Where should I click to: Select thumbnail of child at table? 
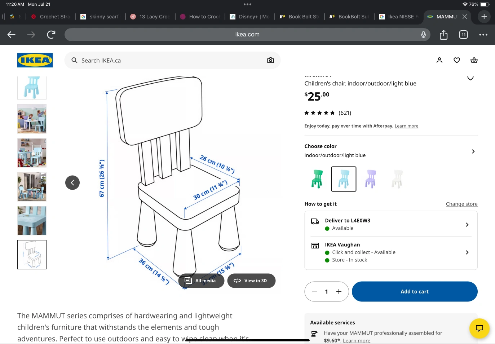tap(32, 119)
